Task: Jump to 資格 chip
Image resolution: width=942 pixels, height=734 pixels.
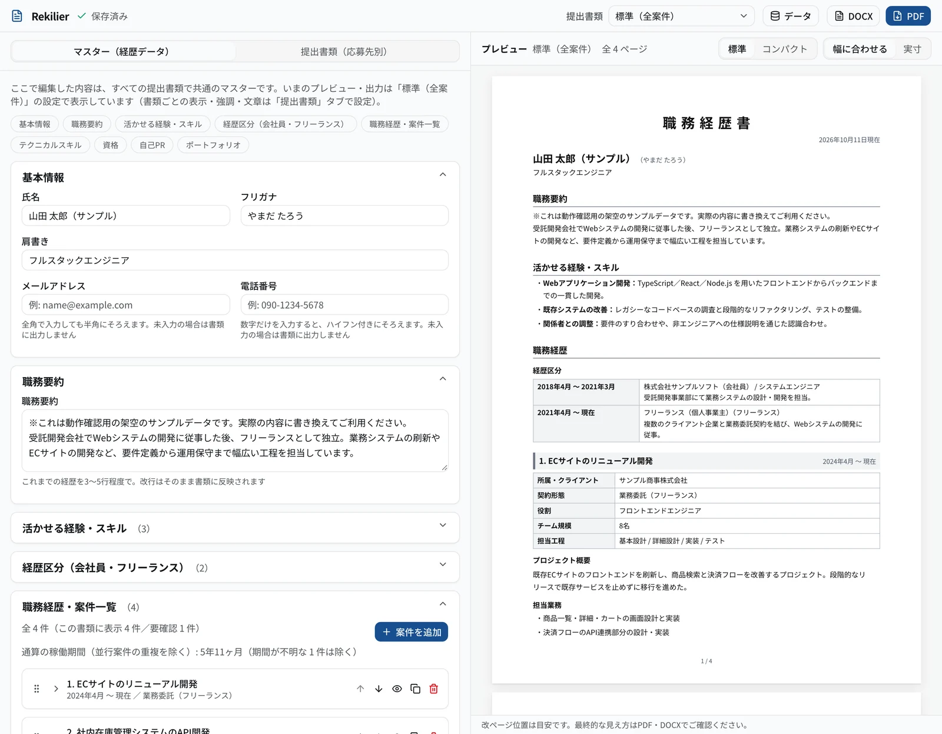Action: [111, 145]
